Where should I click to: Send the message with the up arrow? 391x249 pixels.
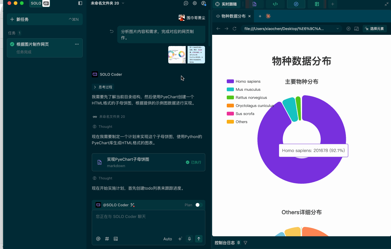coord(199,239)
